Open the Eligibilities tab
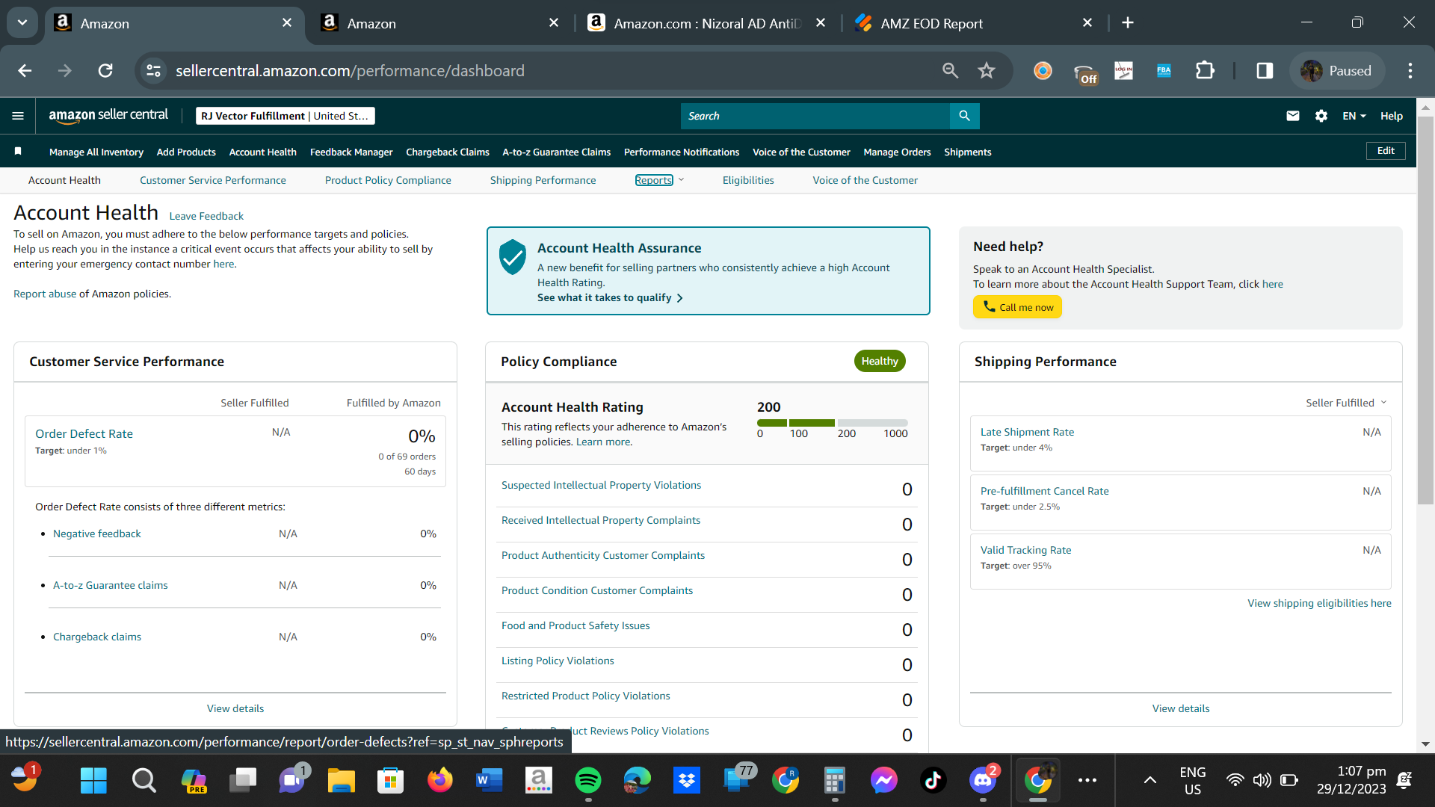This screenshot has height=807, width=1435. [x=748, y=180]
